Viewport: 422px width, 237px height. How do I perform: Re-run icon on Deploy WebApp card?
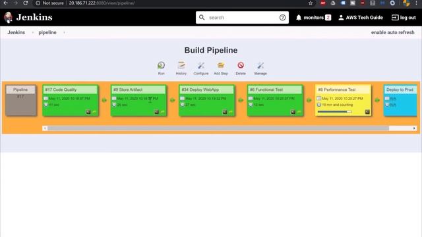(231, 112)
